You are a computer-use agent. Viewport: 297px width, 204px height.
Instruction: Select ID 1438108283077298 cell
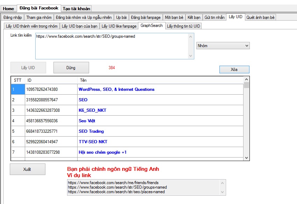point(51,152)
